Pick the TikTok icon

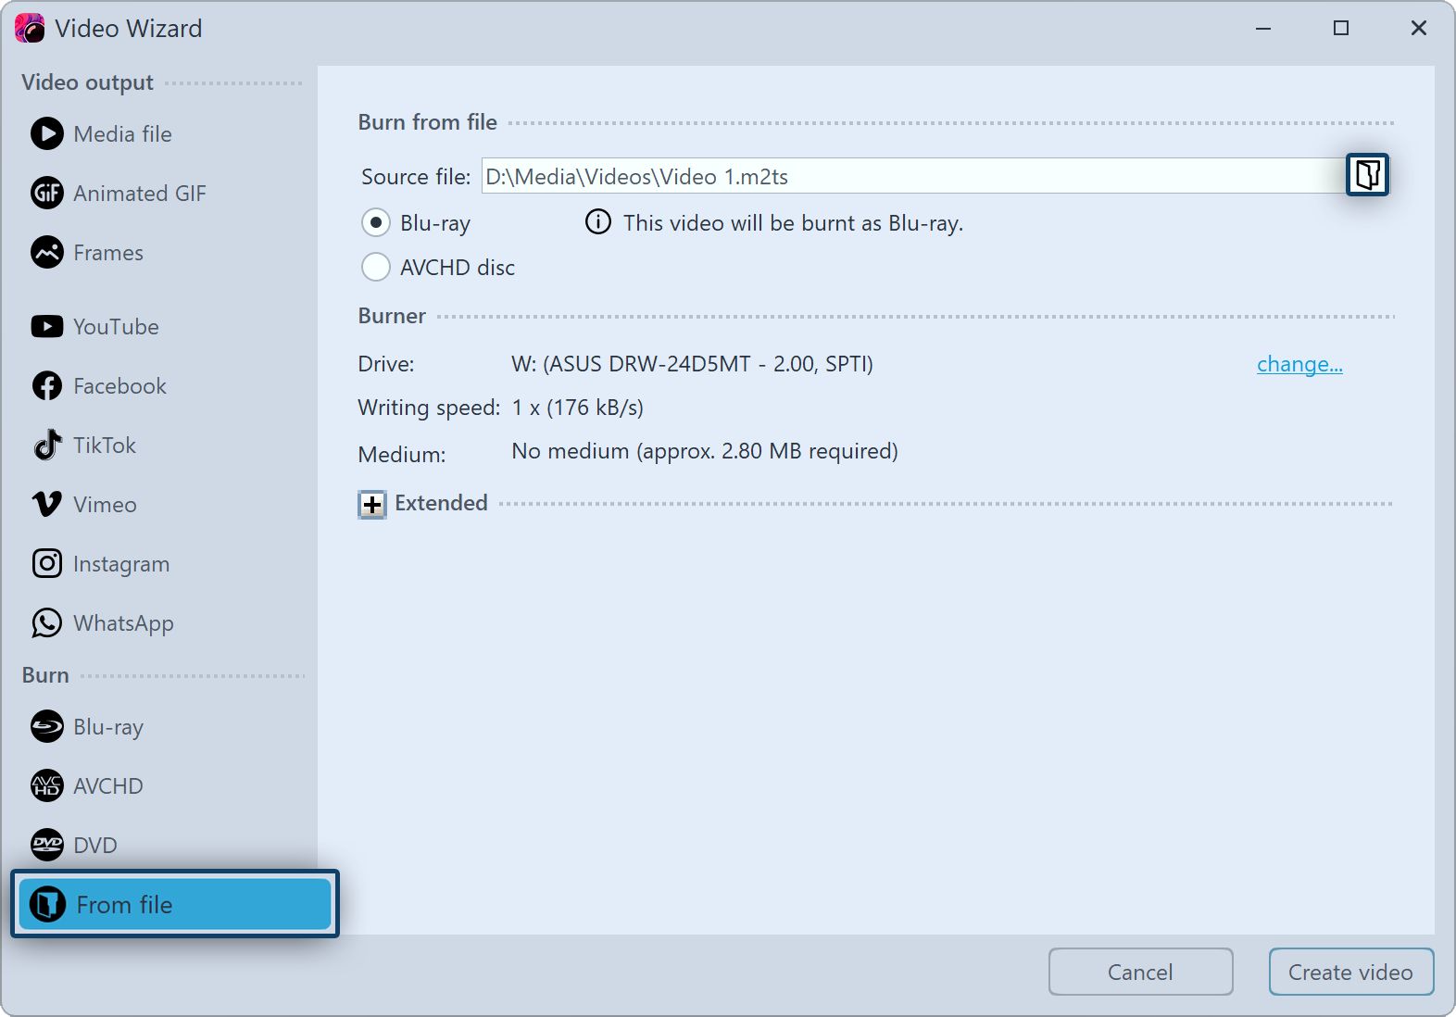tap(47, 446)
